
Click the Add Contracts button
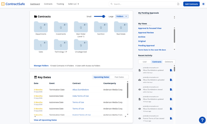click(191, 4)
